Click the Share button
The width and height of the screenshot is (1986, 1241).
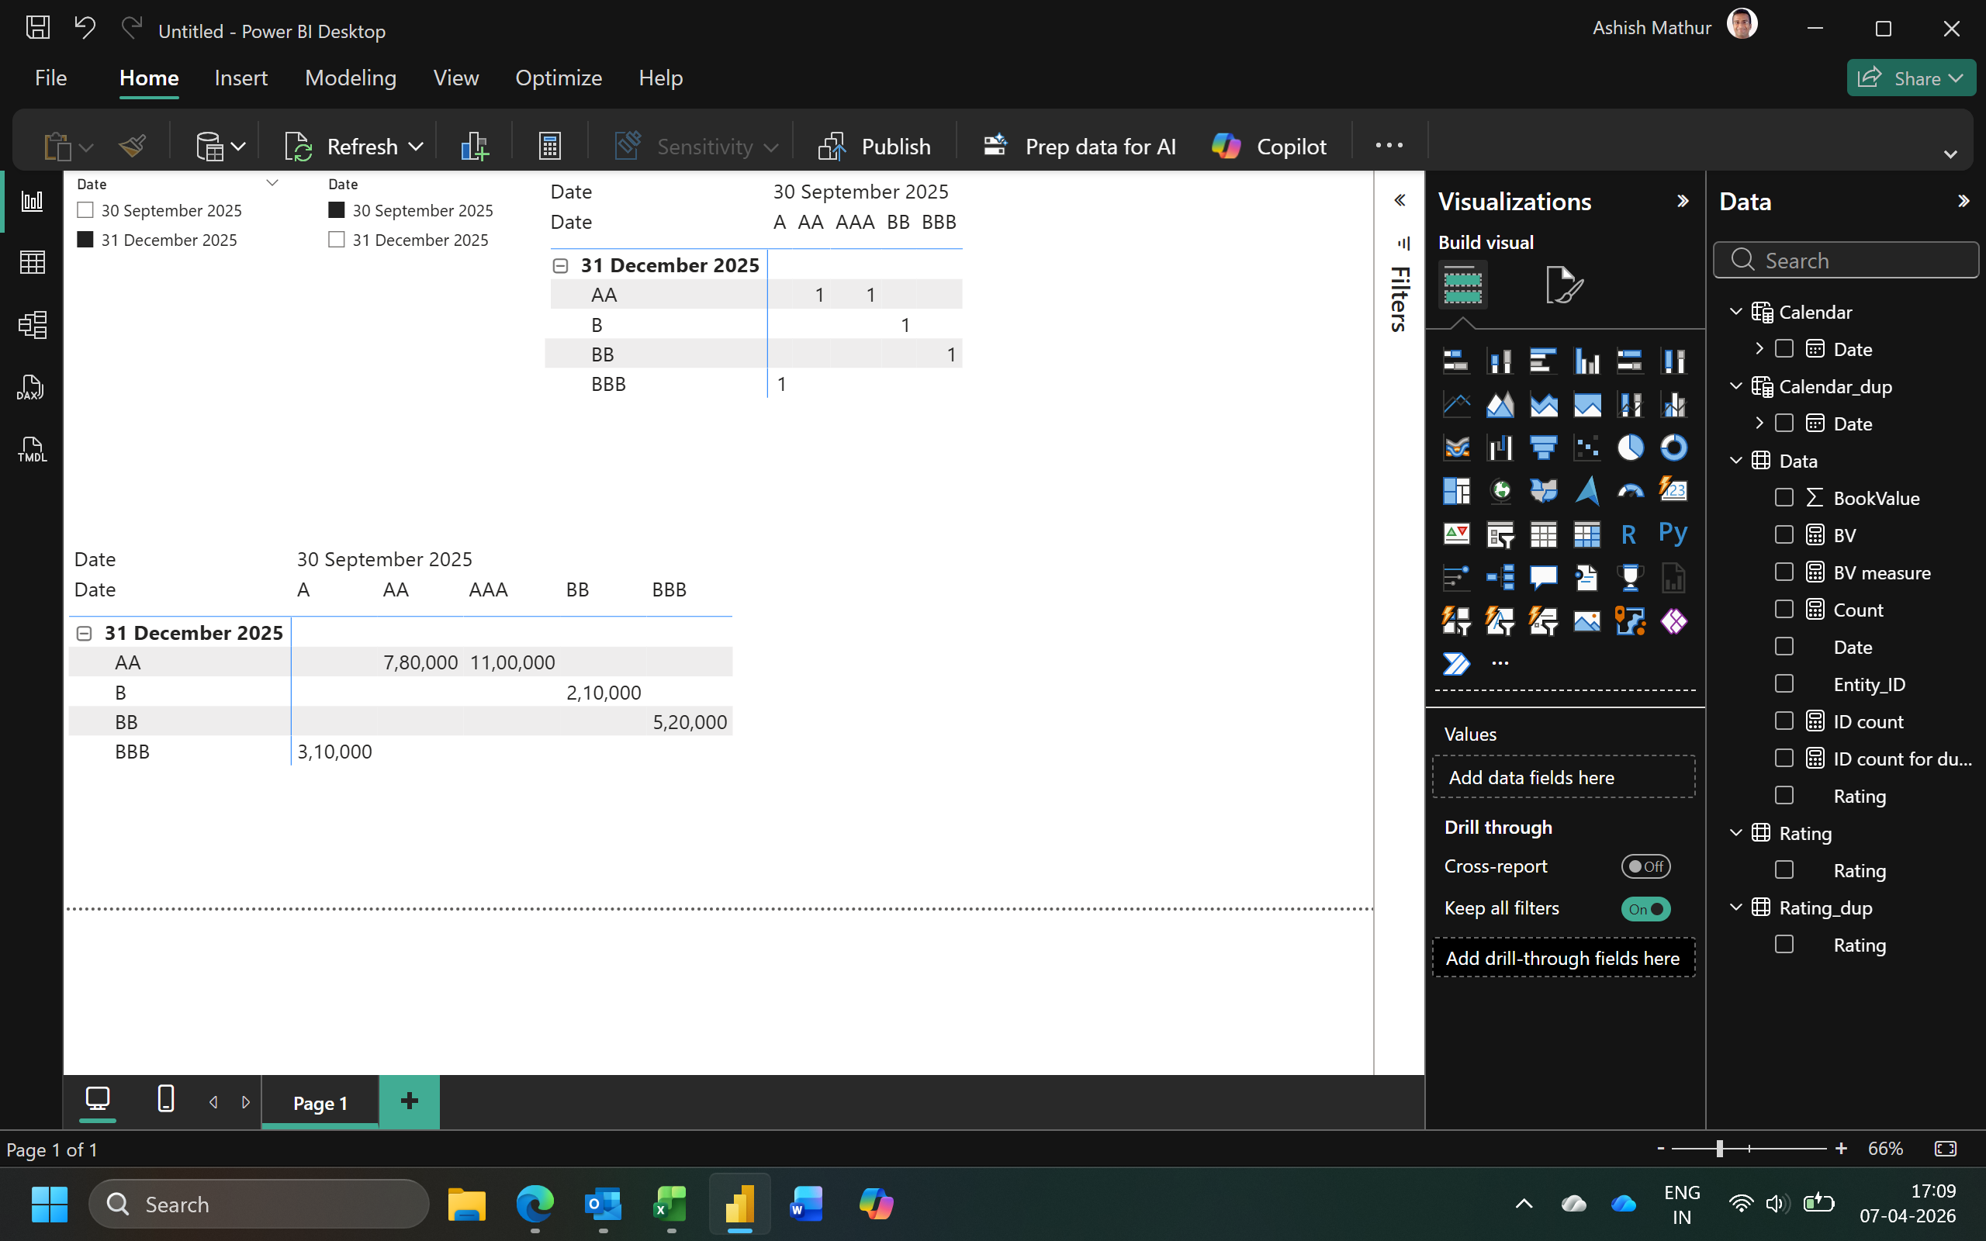pos(1911,78)
